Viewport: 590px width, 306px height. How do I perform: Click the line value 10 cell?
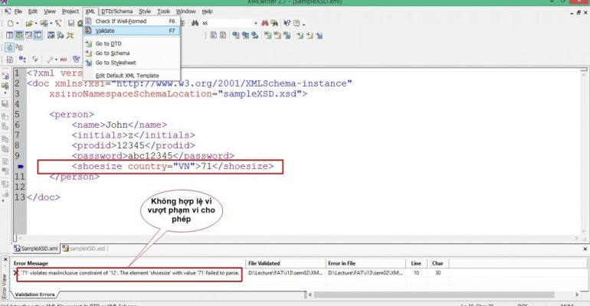[x=416, y=273]
